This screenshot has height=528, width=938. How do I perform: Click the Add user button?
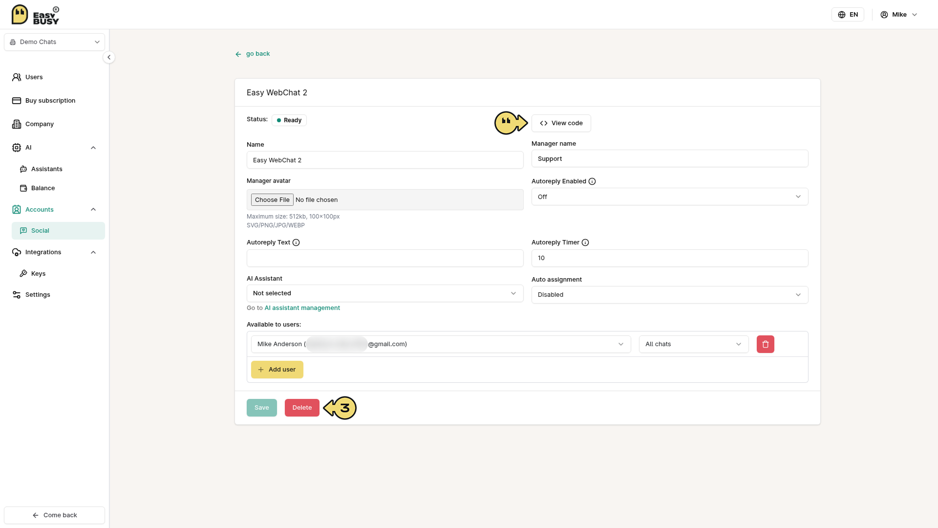point(277,370)
